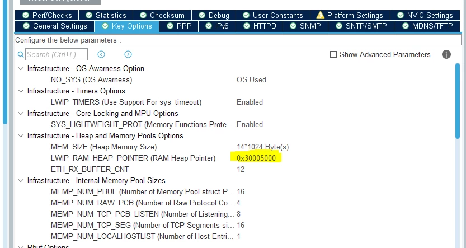Collapse Infrastructure - Timers Options
Screen dimensions: 466x248
[x=21, y=91]
